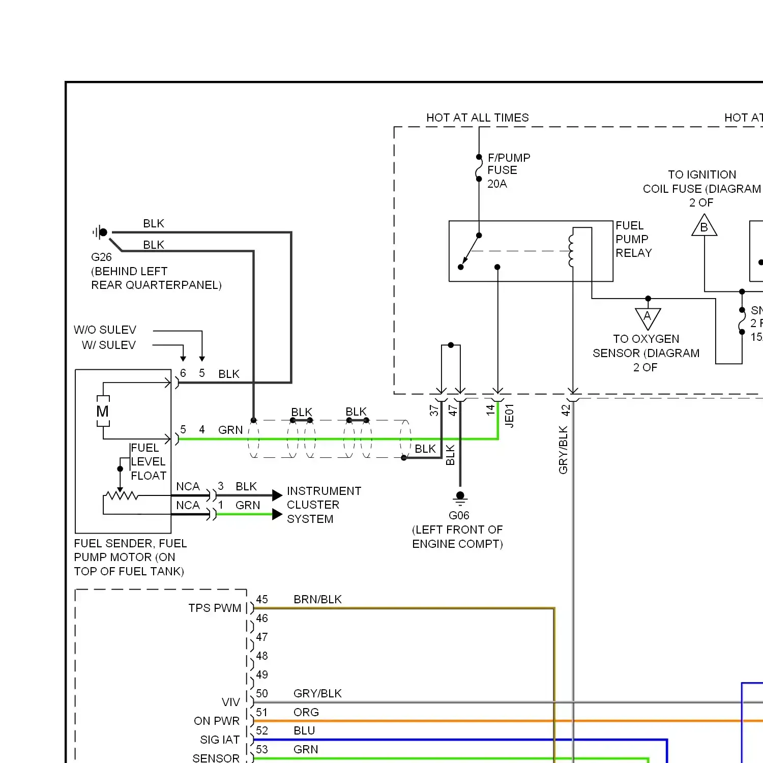Click the "BLU" wire label at pin 52
The height and width of the screenshot is (763, 763).
point(304,730)
